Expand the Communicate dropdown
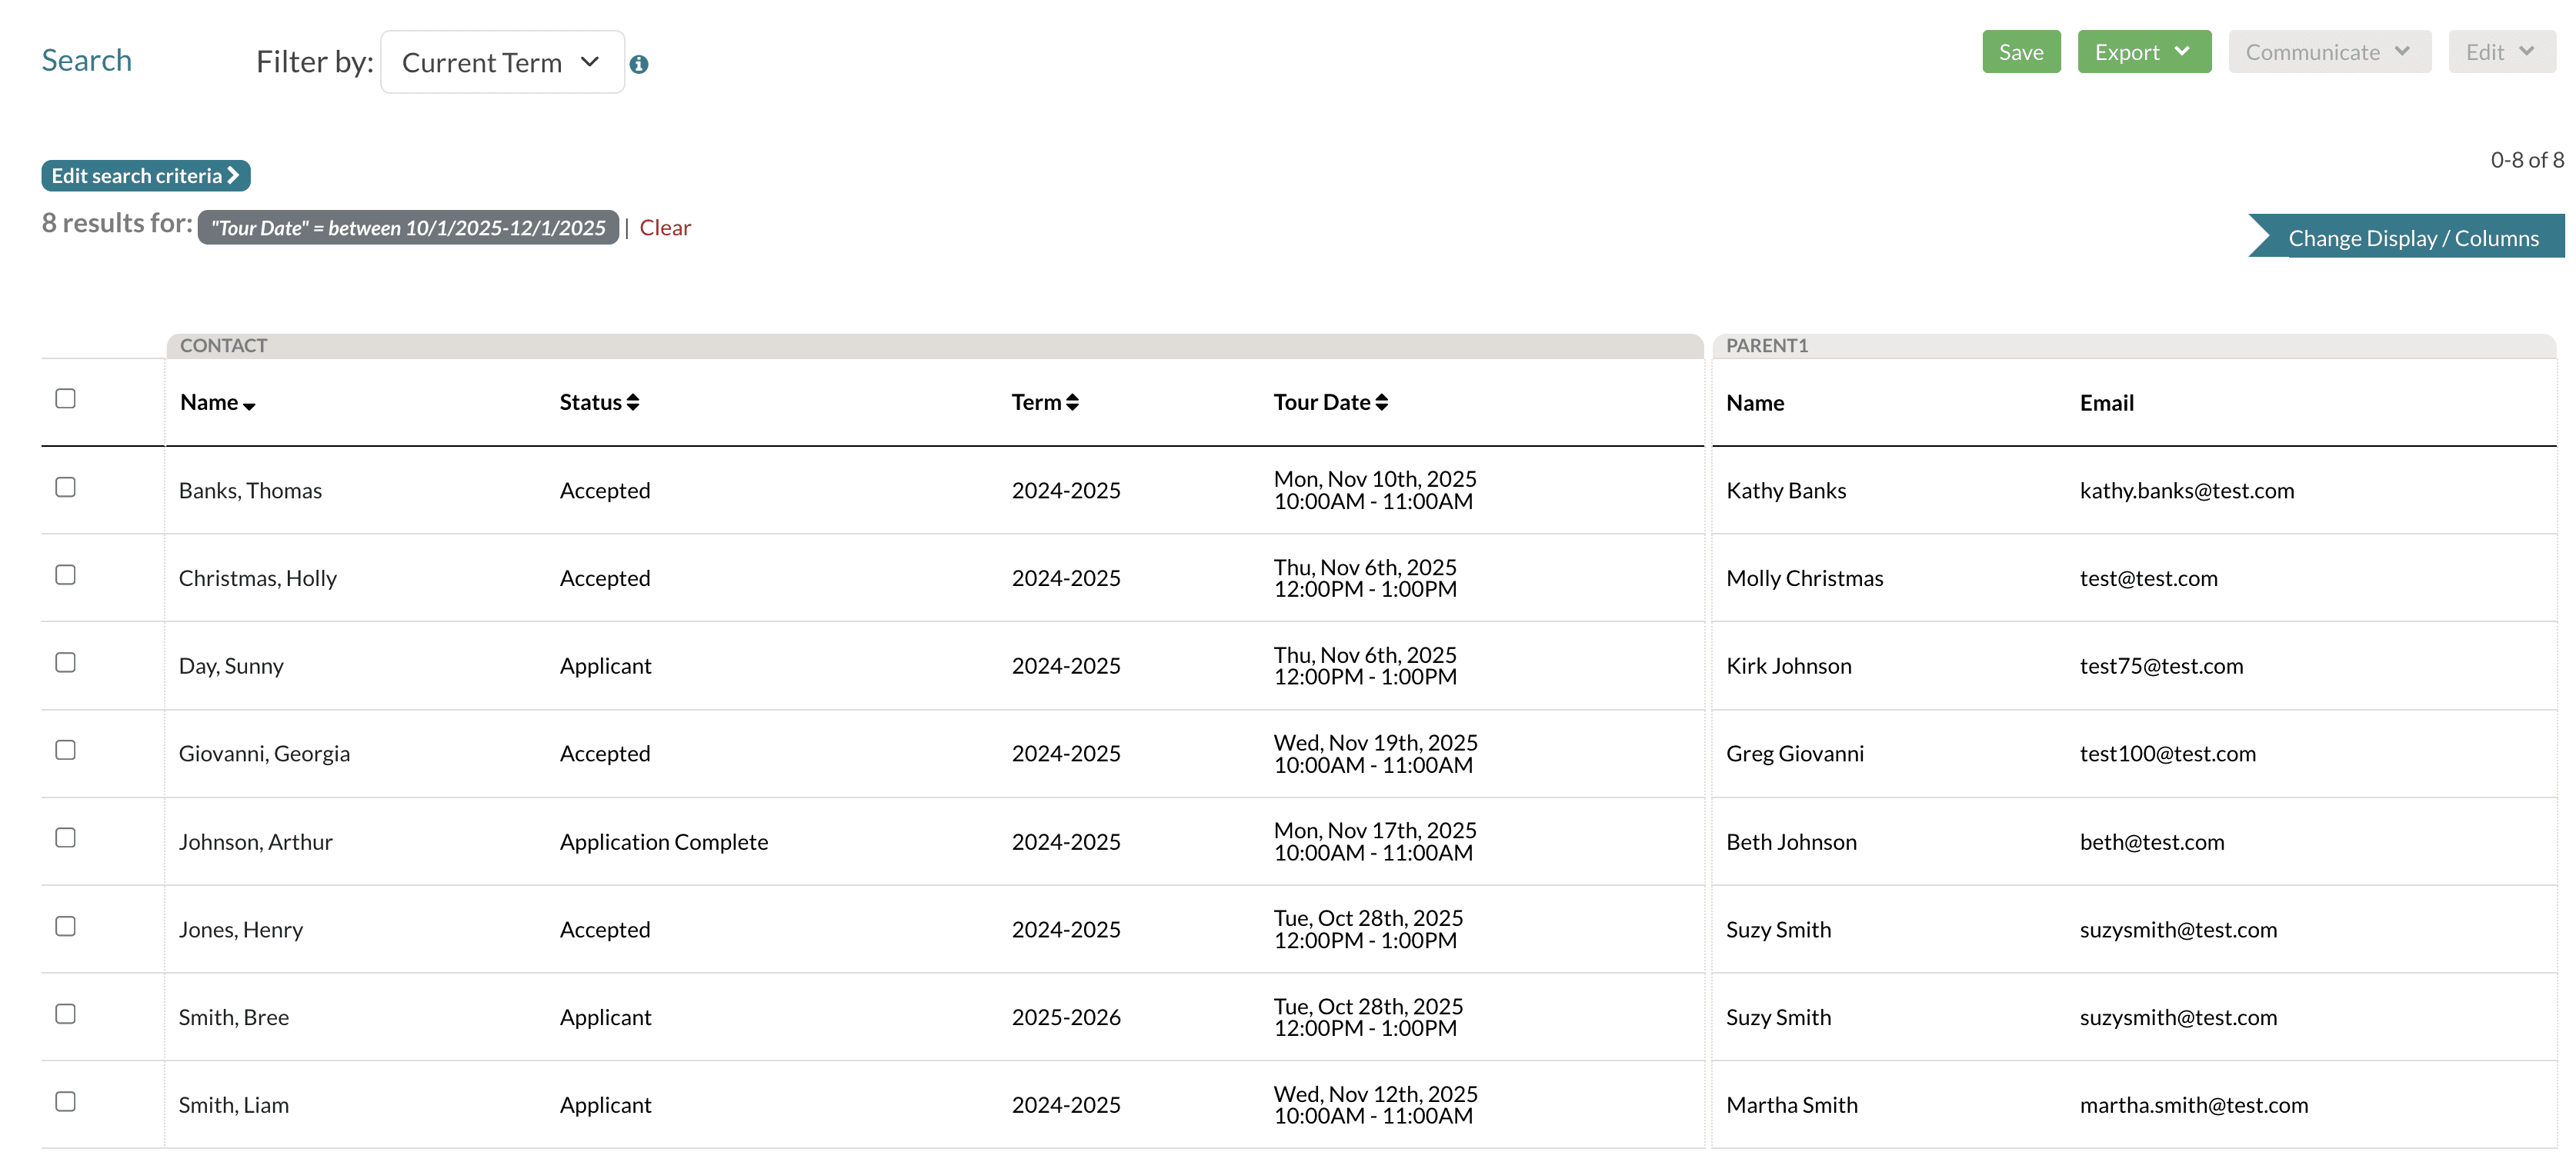 tap(2329, 52)
